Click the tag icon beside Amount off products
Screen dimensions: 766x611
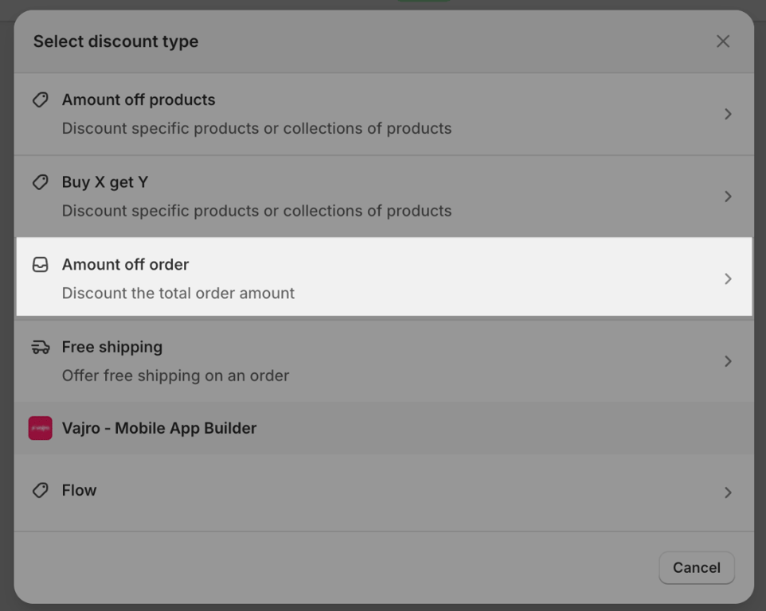41,100
